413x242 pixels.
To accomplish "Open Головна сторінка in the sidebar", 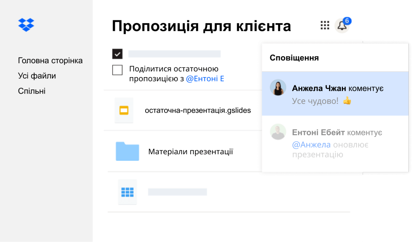I will coord(50,60).
